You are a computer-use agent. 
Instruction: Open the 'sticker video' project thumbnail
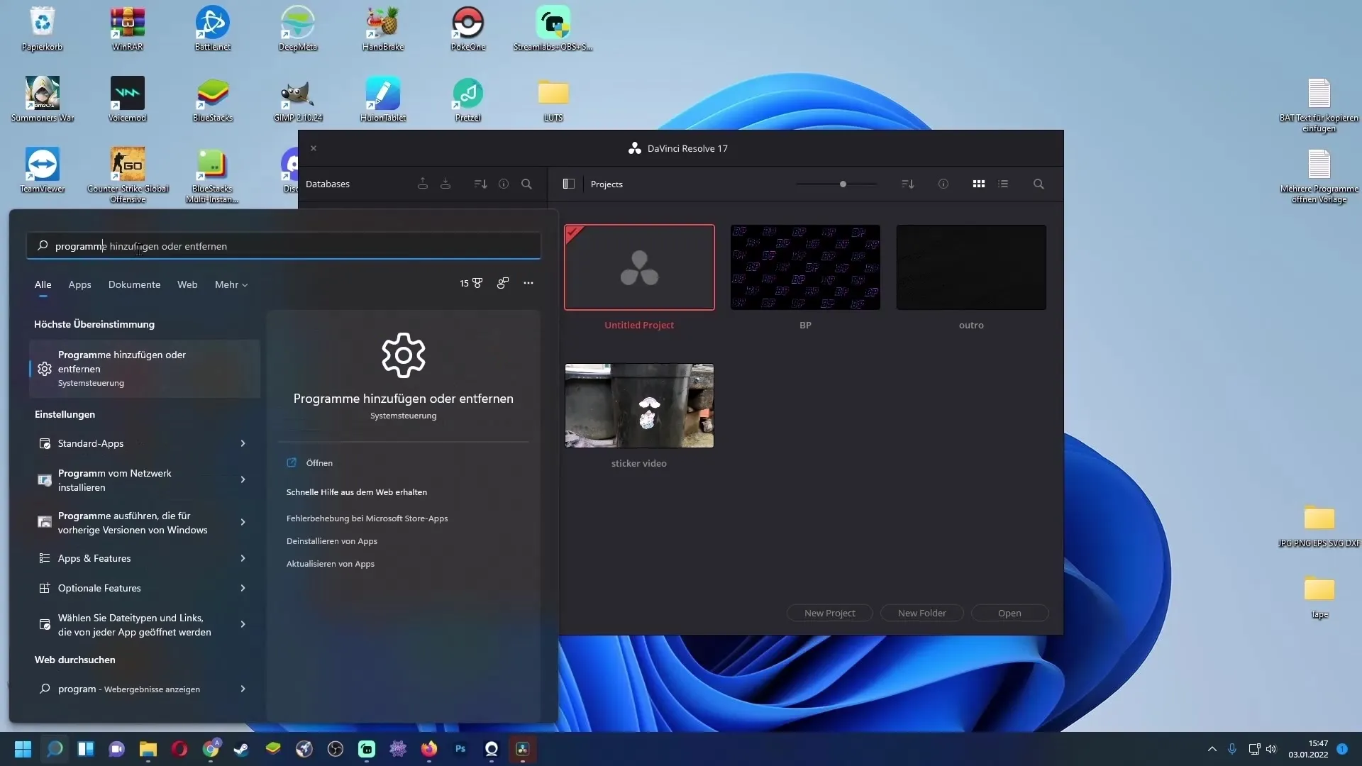coord(639,405)
